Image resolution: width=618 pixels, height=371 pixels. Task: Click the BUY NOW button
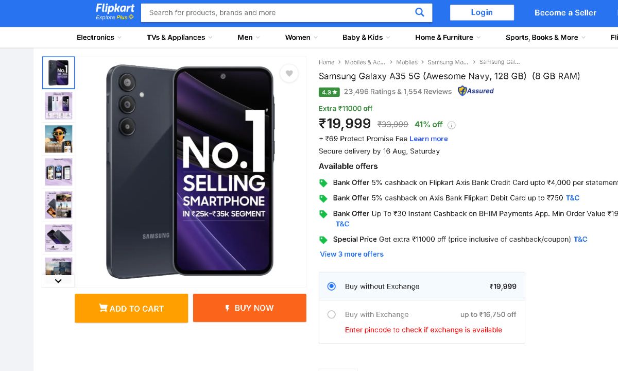tap(250, 308)
